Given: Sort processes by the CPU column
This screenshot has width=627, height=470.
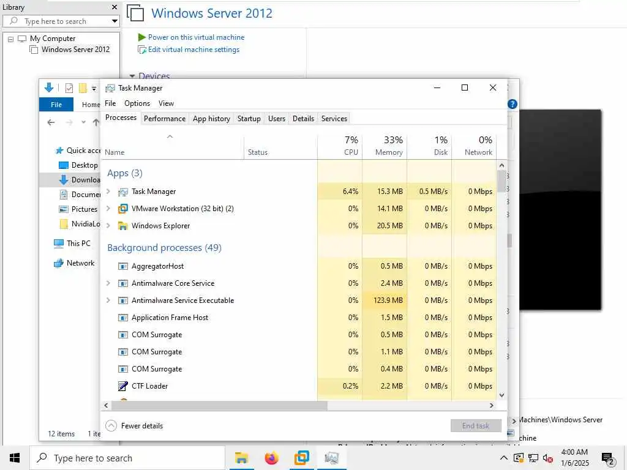Looking at the screenshot, I should (340, 146).
